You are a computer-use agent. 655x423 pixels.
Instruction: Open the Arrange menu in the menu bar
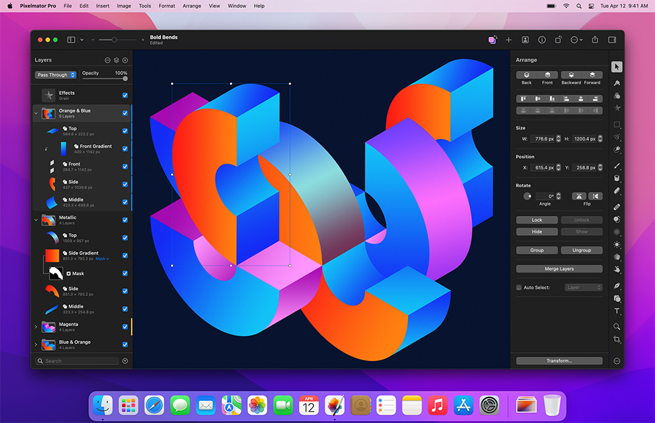pyautogui.click(x=192, y=5)
